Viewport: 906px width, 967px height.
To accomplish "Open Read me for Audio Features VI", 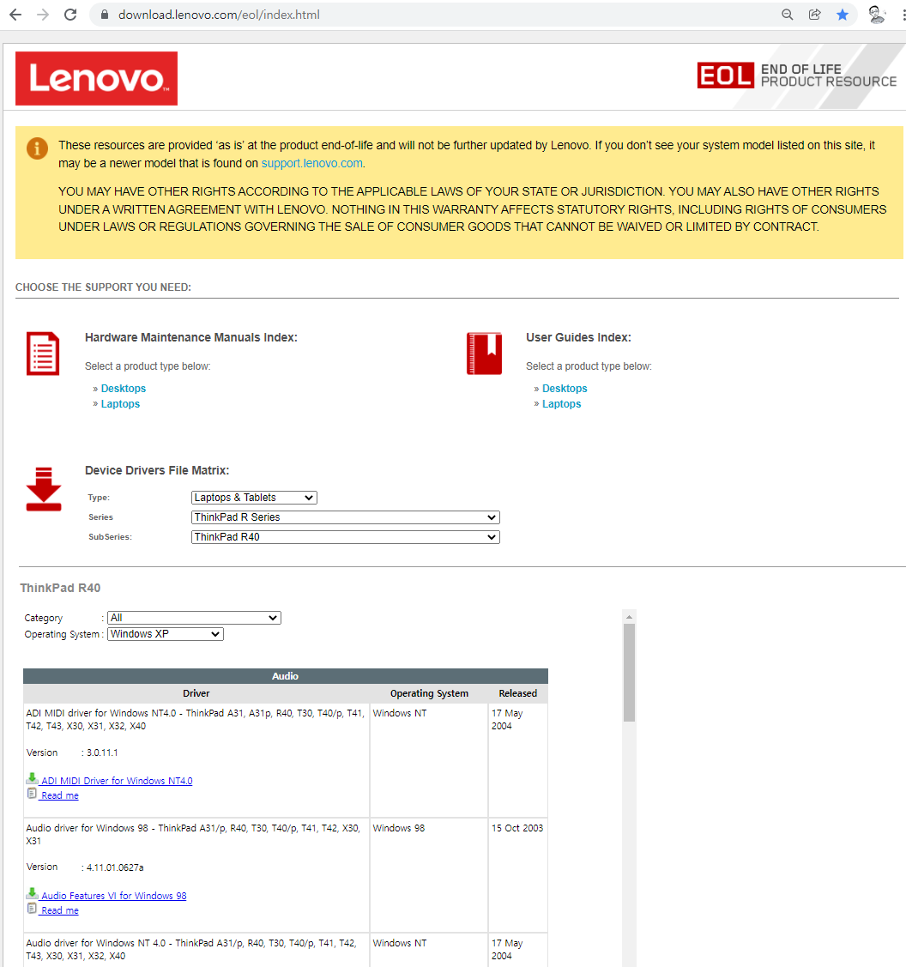I will tap(60, 910).
